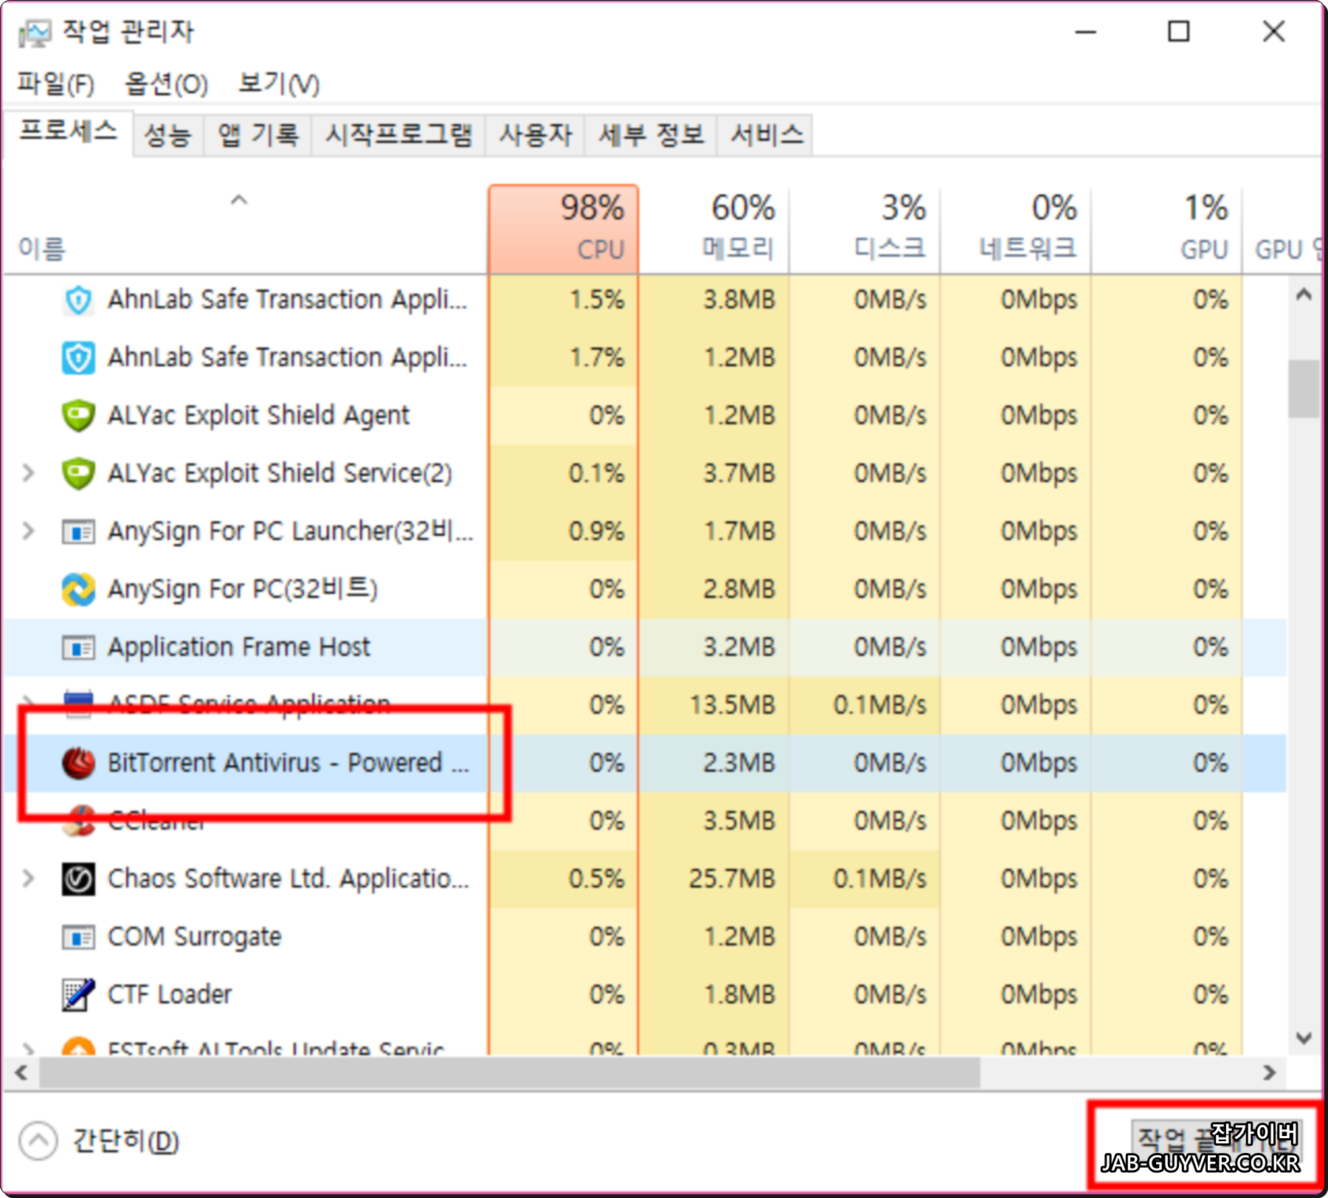The height and width of the screenshot is (1198, 1328).
Task: Click the 2.3MB memory value for BitTorrent Antivirus
Action: pyautogui.click(x=739, y=763)
